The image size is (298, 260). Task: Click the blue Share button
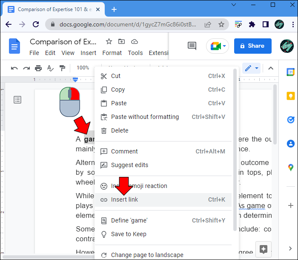(253, 46)
